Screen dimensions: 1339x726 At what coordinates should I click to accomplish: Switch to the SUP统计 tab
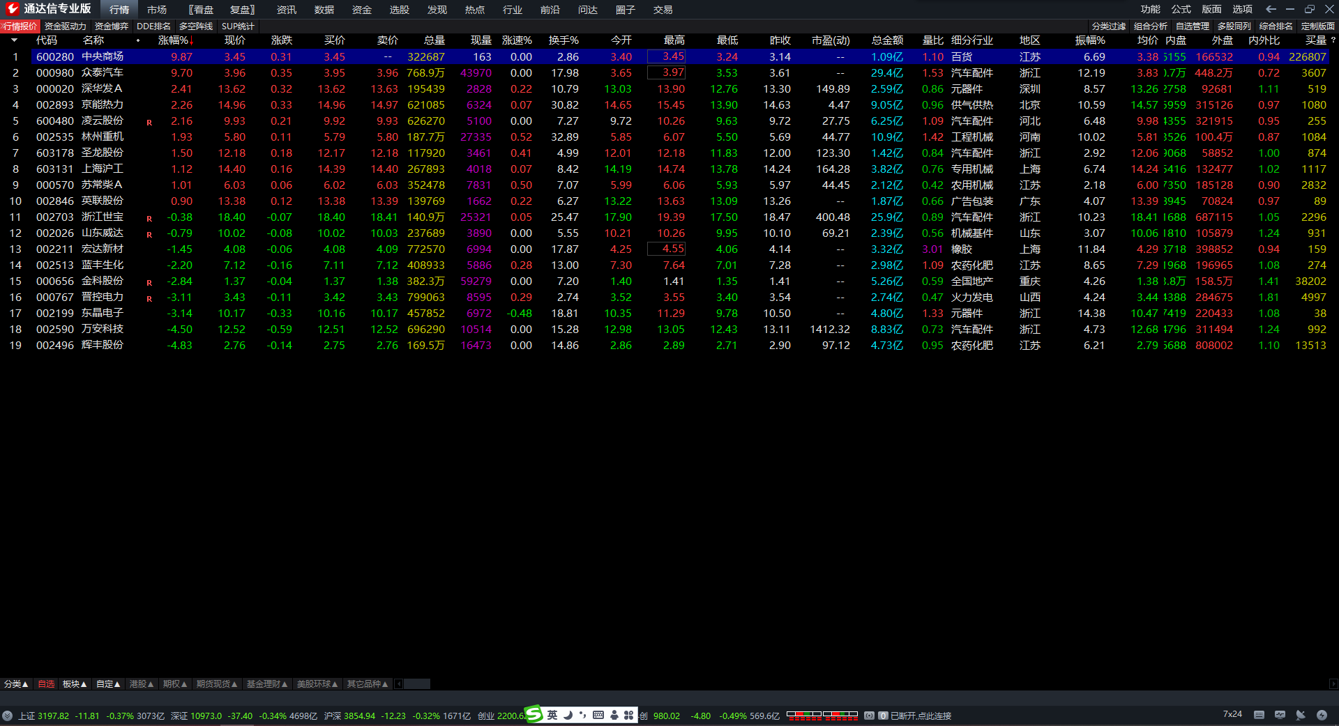238,26
